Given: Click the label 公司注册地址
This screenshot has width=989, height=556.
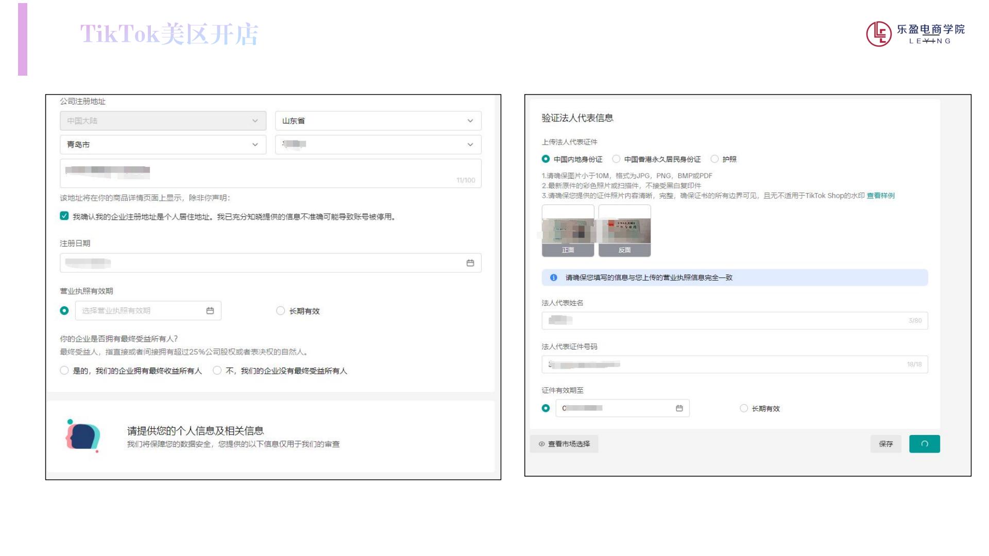Looking at the screenshot, I should (x=82, y=101).
